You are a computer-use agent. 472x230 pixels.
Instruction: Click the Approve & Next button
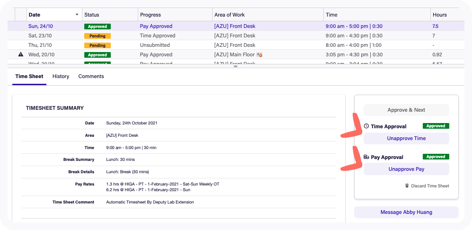[406, 110]
